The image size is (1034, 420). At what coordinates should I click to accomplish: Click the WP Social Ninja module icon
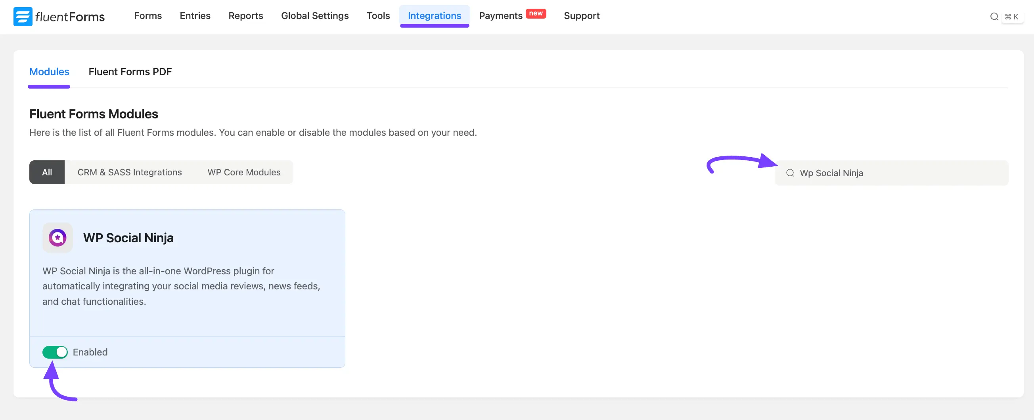[x=57, y=237]
